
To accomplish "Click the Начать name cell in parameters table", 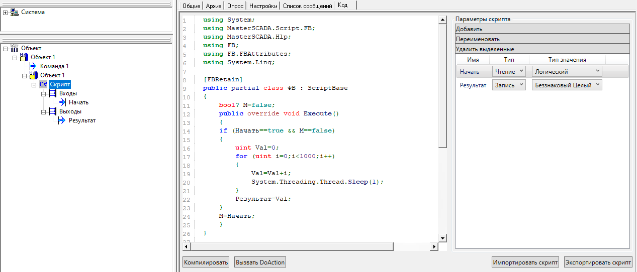I will (x=470, y=72).
